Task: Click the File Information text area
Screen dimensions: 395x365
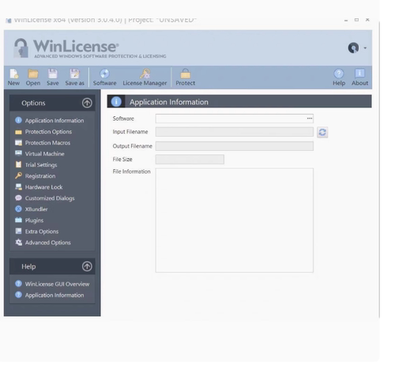Action: point(235,220)
